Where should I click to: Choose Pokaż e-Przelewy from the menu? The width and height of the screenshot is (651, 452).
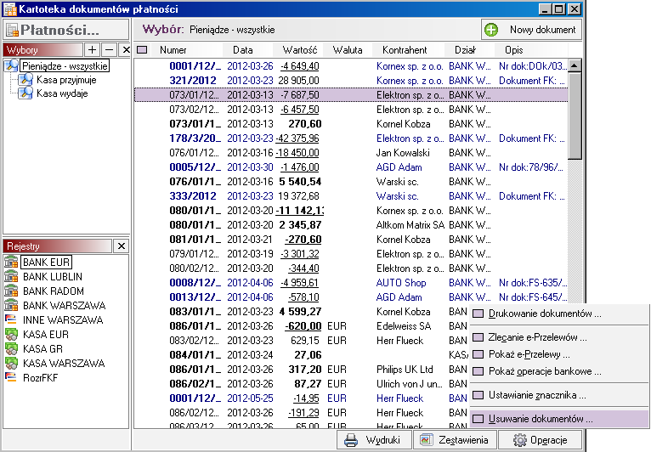[x=559, y=354]
